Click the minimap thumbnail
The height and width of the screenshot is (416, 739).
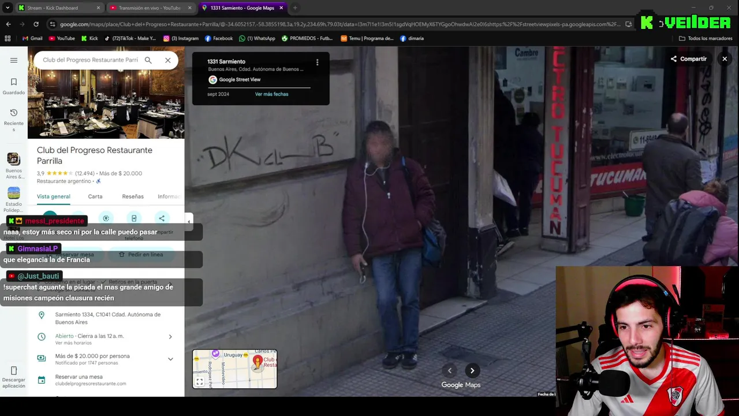click(235, 369)
